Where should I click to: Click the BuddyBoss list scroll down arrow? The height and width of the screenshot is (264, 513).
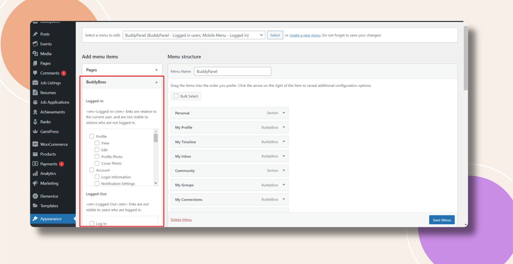coord(156,183)
